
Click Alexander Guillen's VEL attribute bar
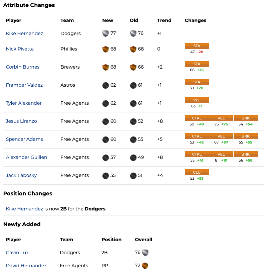(x=221, y=154)
